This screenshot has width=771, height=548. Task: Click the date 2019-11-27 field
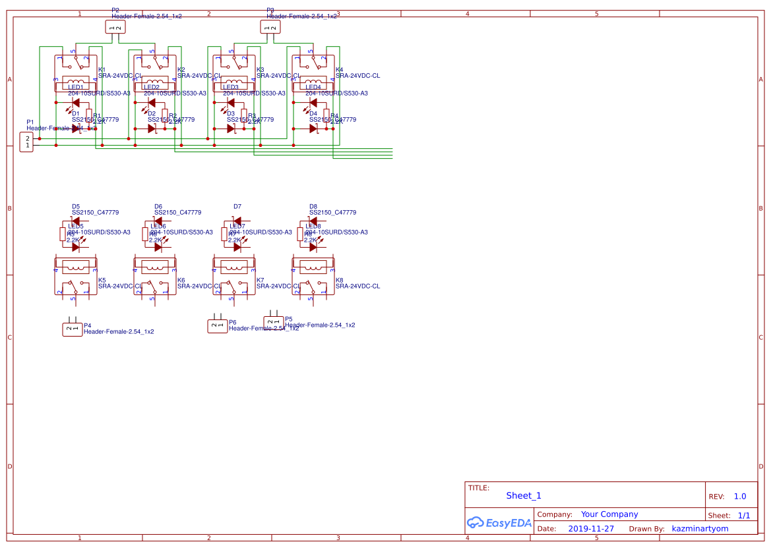591,529
